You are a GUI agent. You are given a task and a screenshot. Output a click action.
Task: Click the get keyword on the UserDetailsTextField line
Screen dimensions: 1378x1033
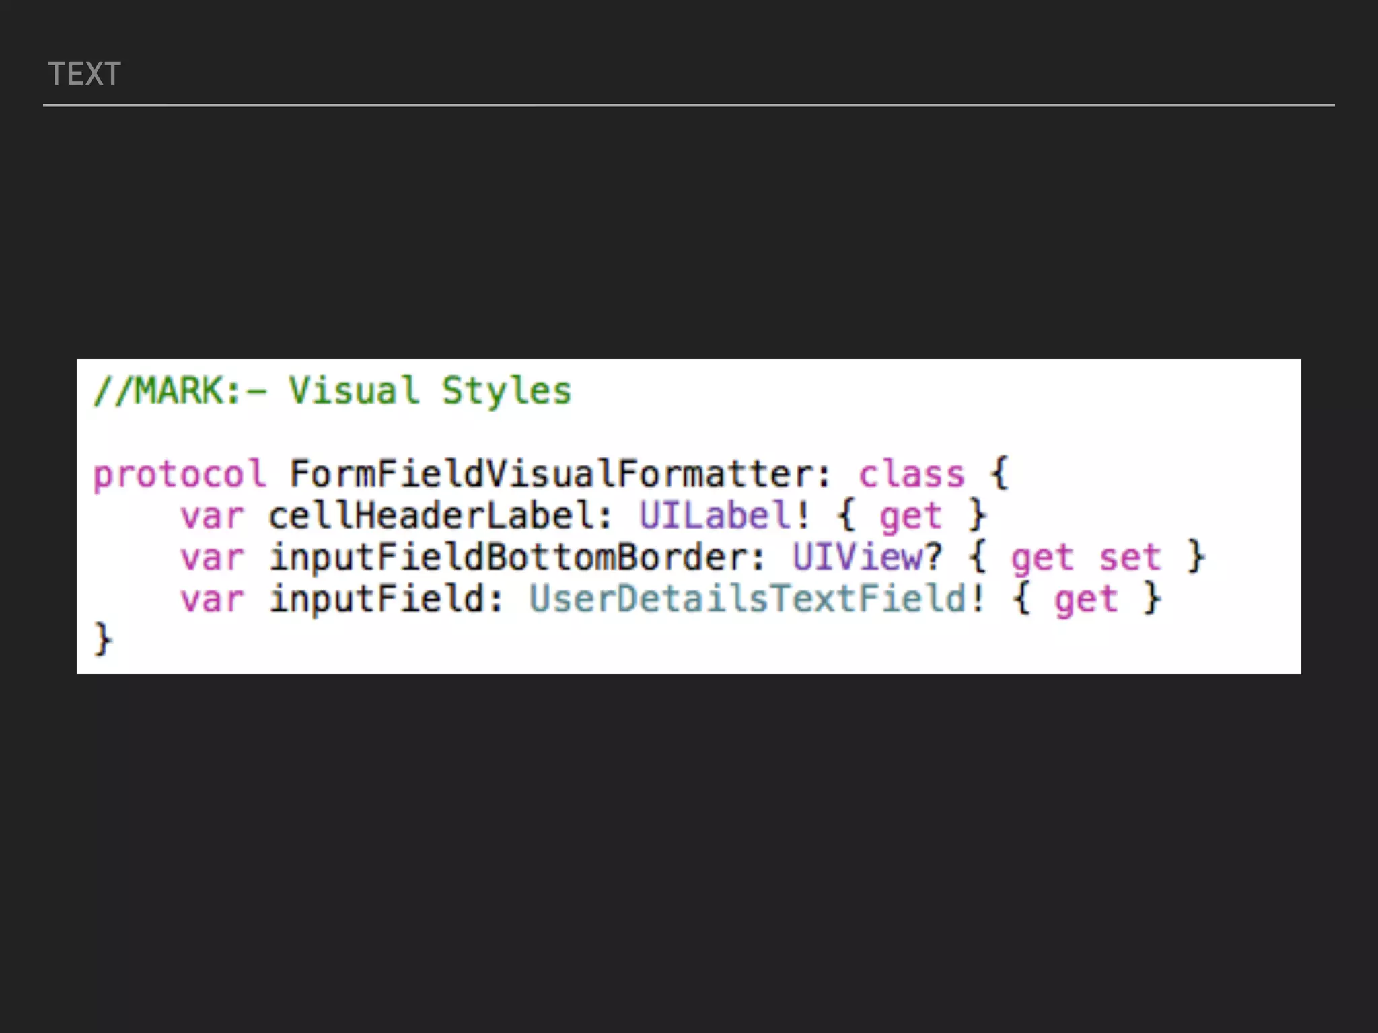[x=1086, y=601]
